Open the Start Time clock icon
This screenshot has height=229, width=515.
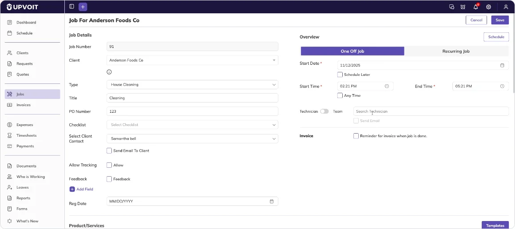pyautogui.click(x=387, y=86)
